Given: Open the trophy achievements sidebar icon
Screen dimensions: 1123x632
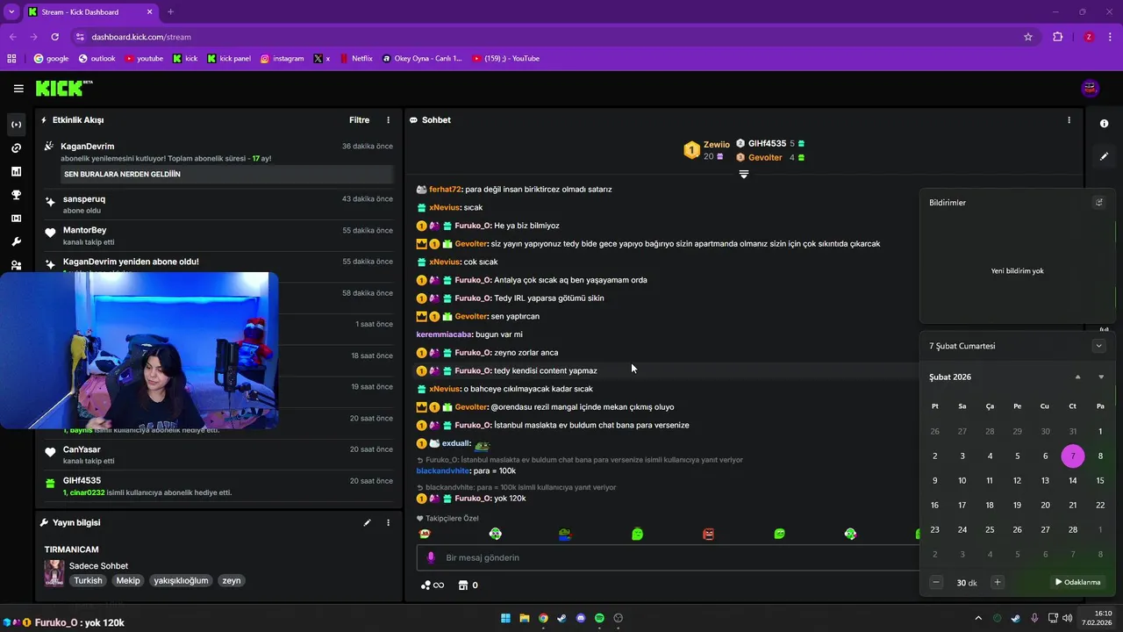Looking at the screenshot, I should click(x=16, y=195).
